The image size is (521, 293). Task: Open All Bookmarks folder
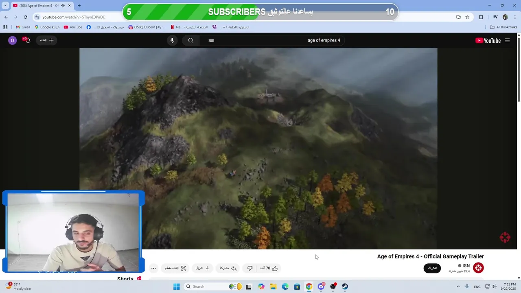pos(503,27)
